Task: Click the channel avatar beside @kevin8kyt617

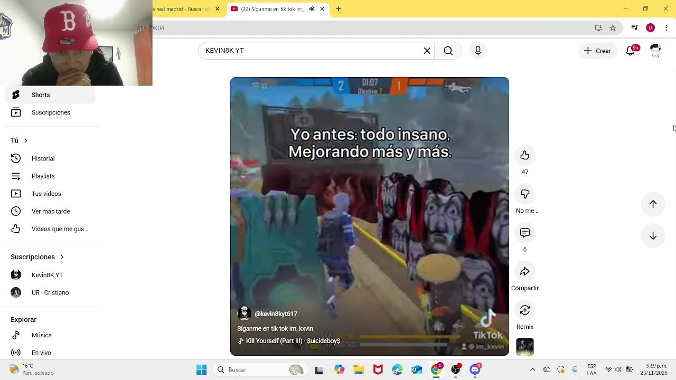Action: pos(244,313)
